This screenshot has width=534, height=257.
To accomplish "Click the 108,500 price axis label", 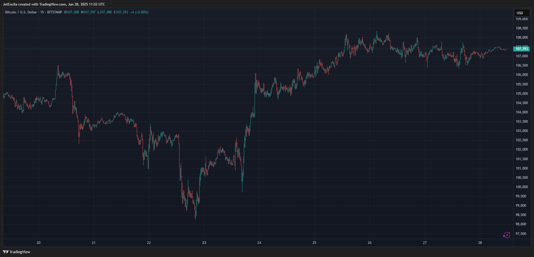I will coord(521,28).
